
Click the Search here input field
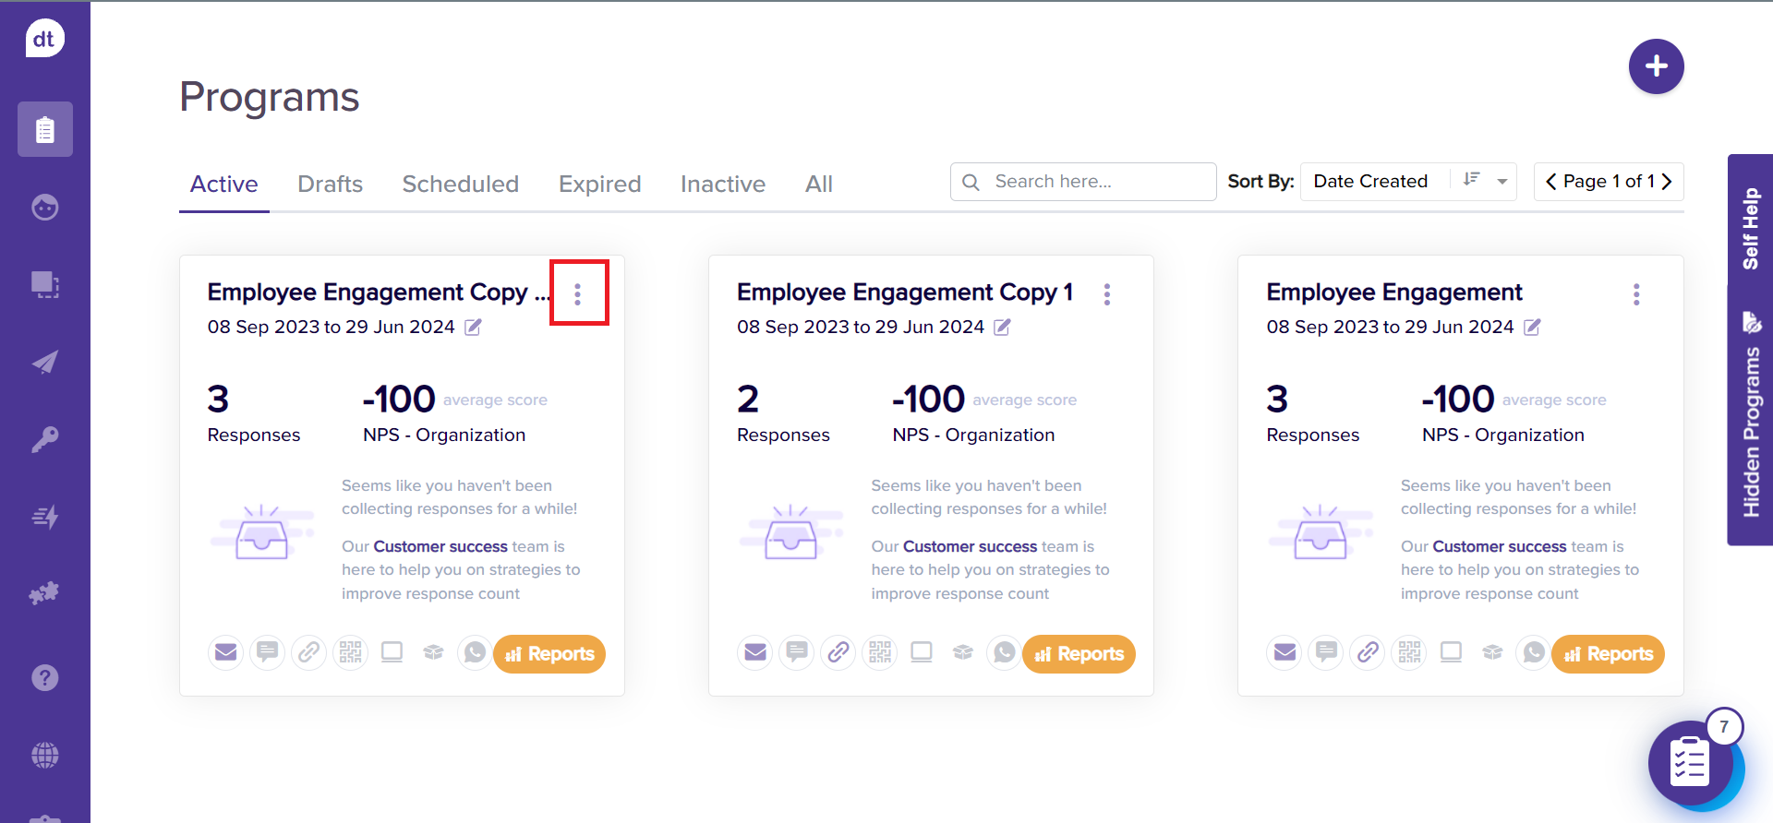[x=1097, y=182]
